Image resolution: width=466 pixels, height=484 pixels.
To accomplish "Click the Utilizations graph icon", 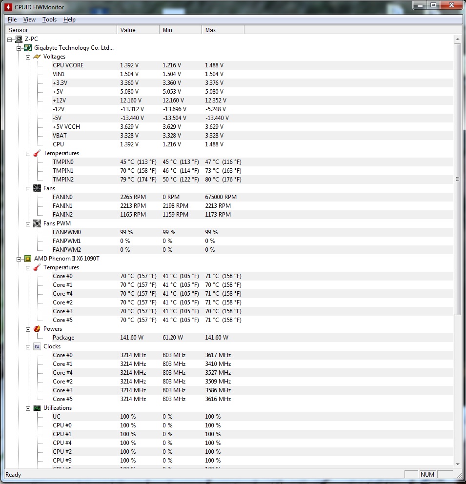I will [37, 408].
